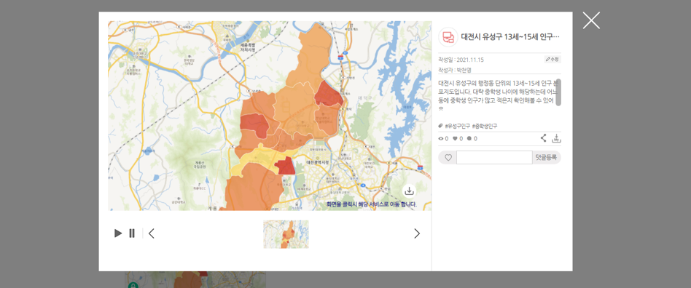Click the 수정 edit button
This screenshot has width=691, height=288.
pos(553,60)
